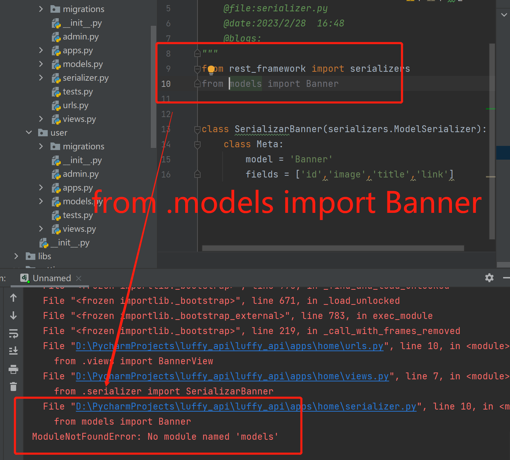Fold the SerializarBanner class at line 13
Viewport: 510px width, 460px height.
click(x=197, y=129)
